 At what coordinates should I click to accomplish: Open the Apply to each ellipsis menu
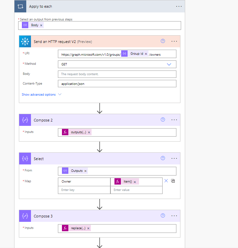pyautogui.click(x=179, y=6)
